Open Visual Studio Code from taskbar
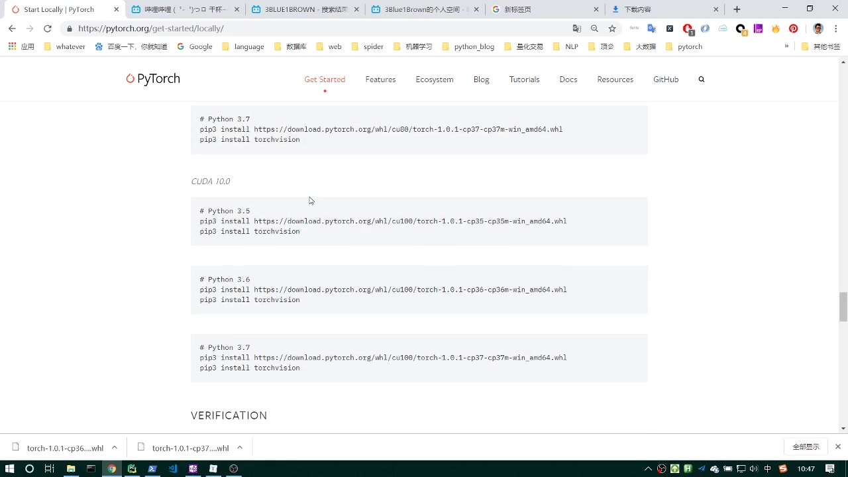This screenshot has height=477, width=848. click(x=173, y=468)
